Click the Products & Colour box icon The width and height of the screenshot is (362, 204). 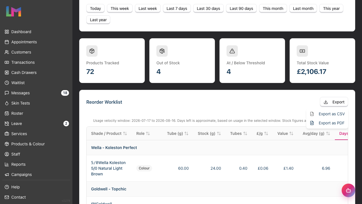point(7,144)
